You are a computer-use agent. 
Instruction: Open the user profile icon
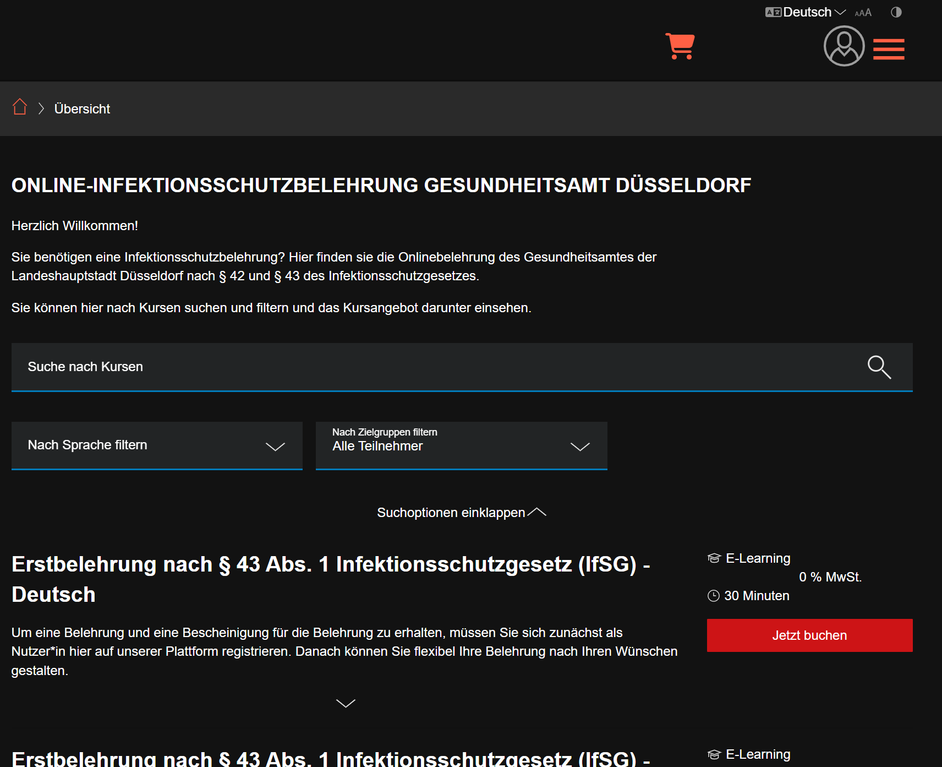pos(844,46)
